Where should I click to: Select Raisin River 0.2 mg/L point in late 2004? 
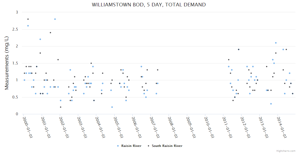coord(112,107)
